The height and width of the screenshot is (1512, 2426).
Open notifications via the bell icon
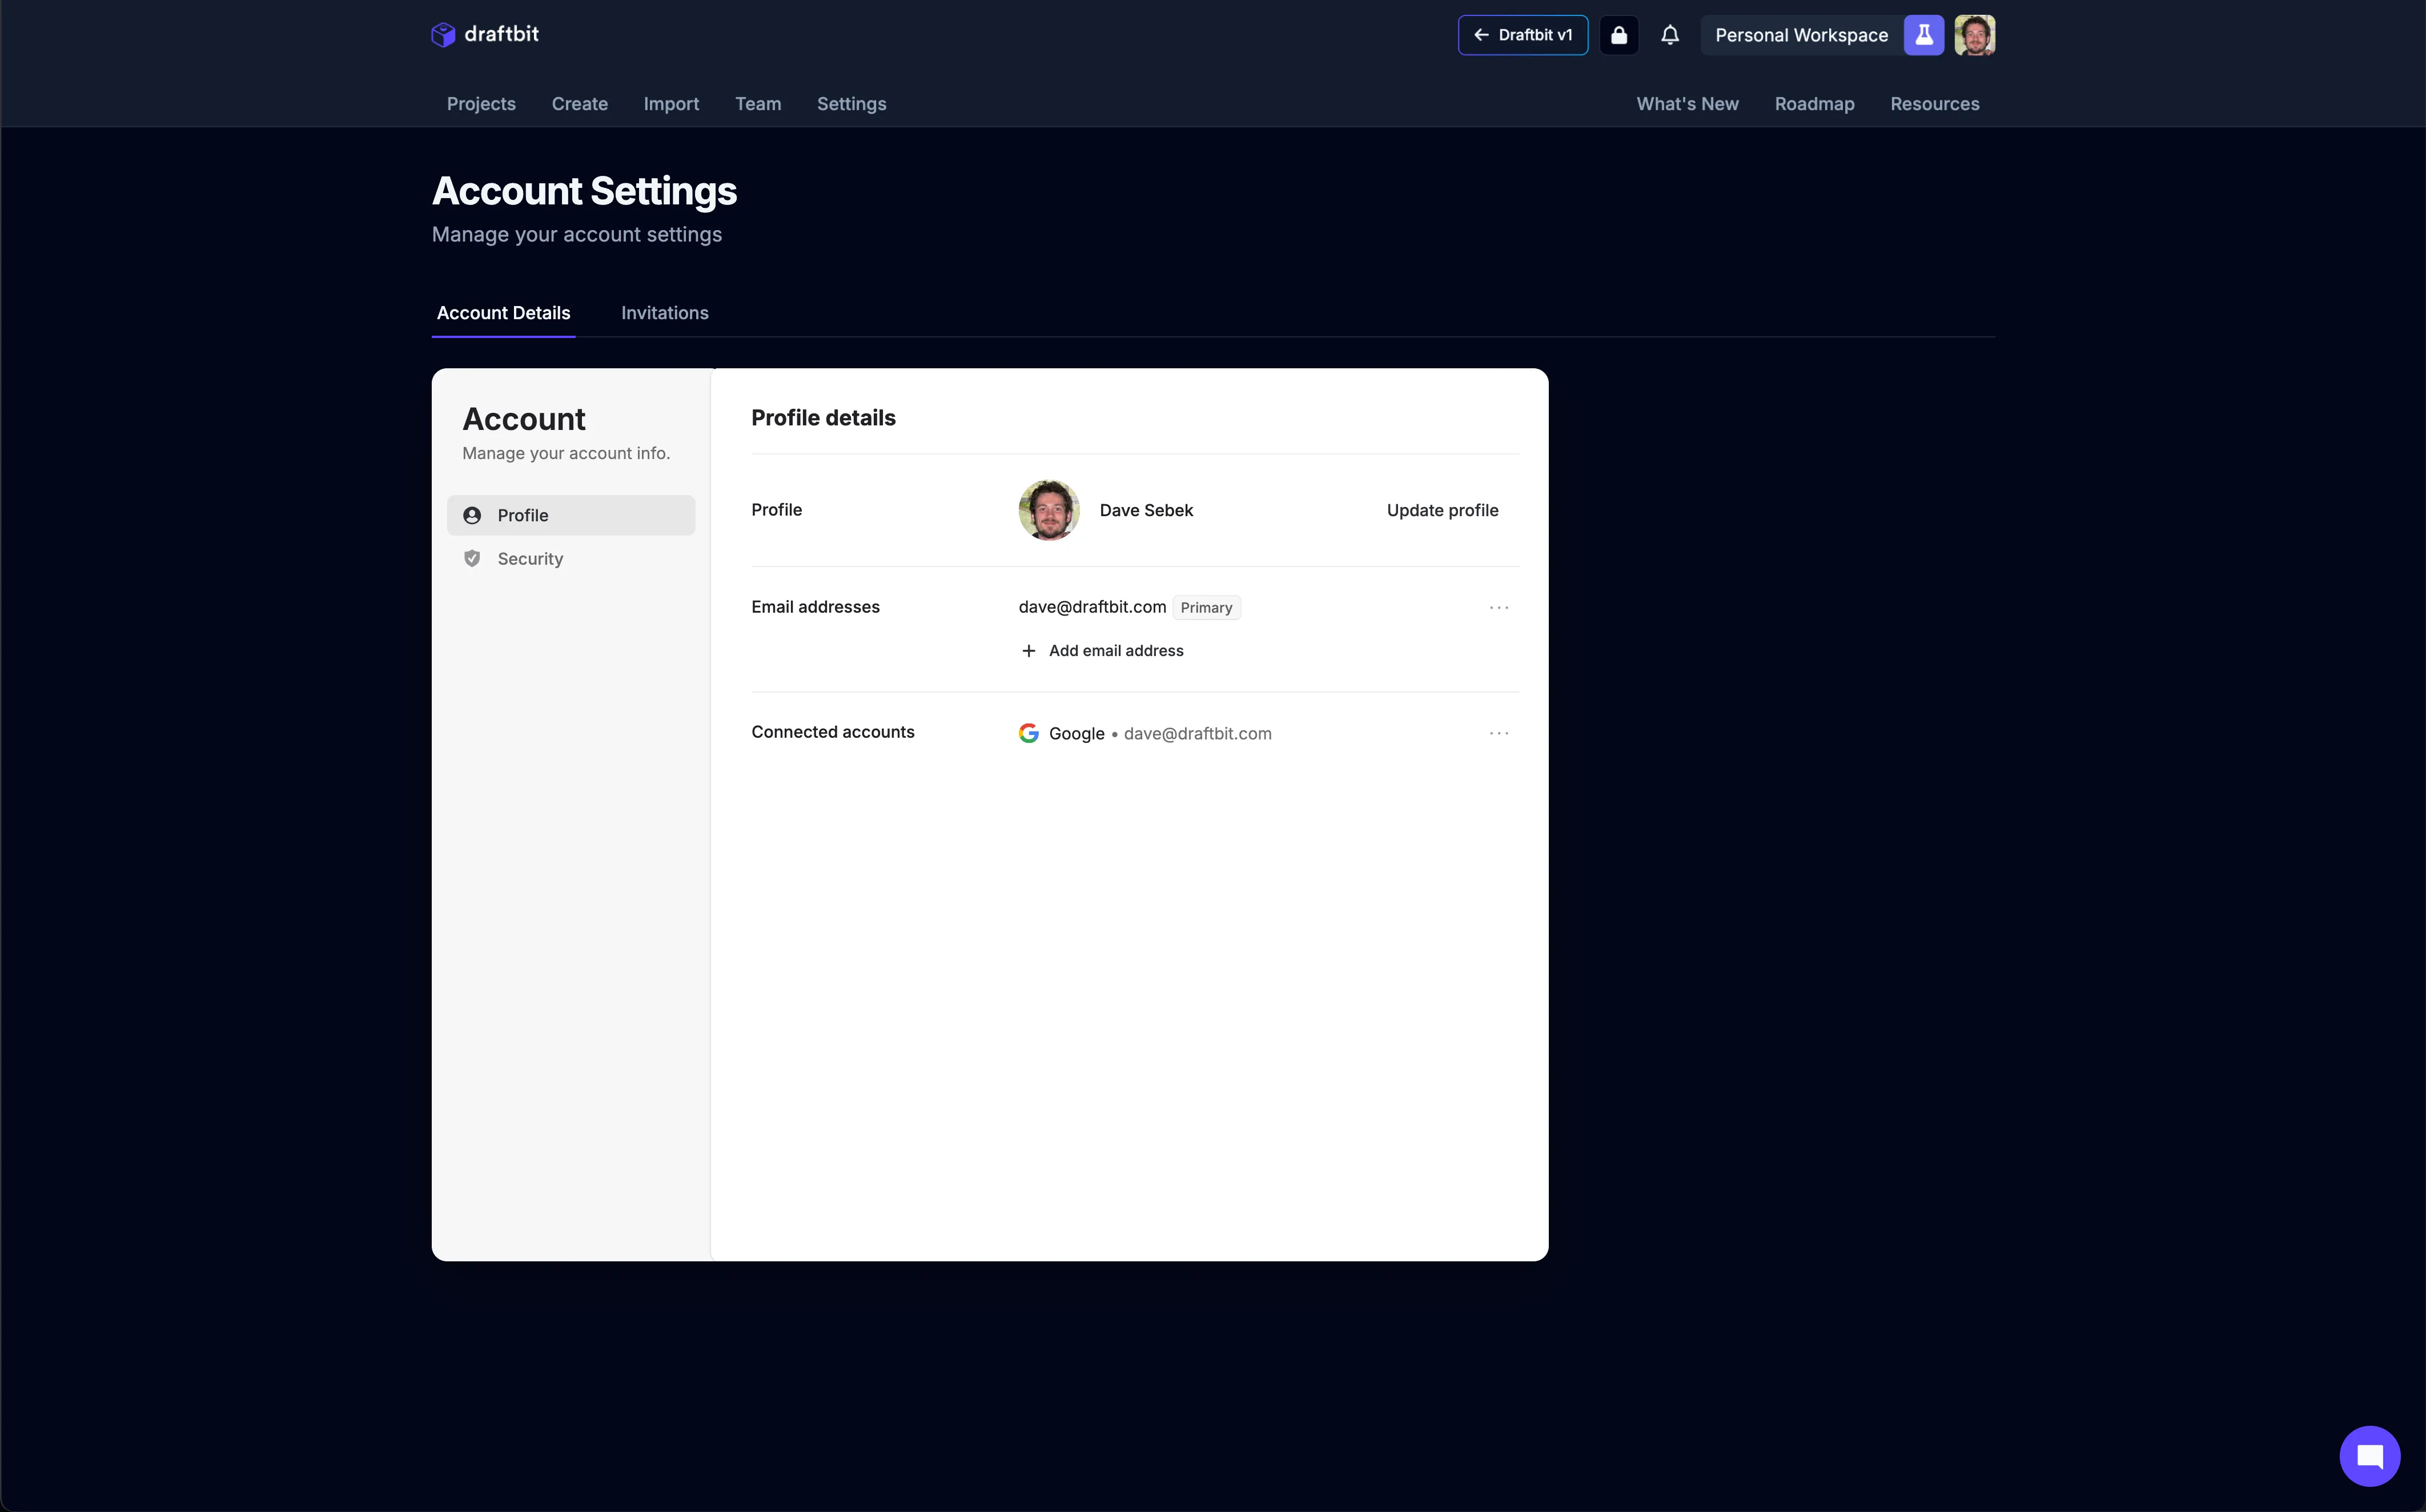tap(1670, 34)
